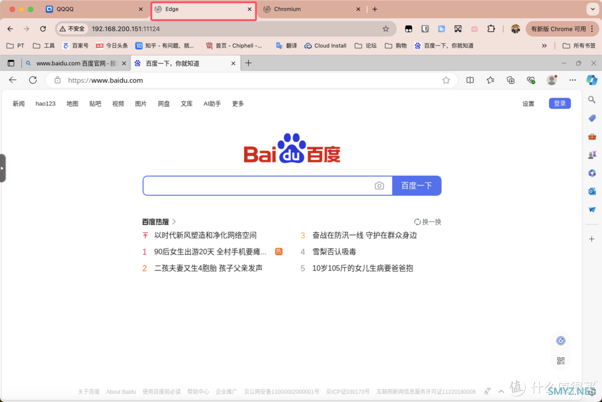Open Chrome profile avatar
This screenshot has width=602, height=402.
515,29
